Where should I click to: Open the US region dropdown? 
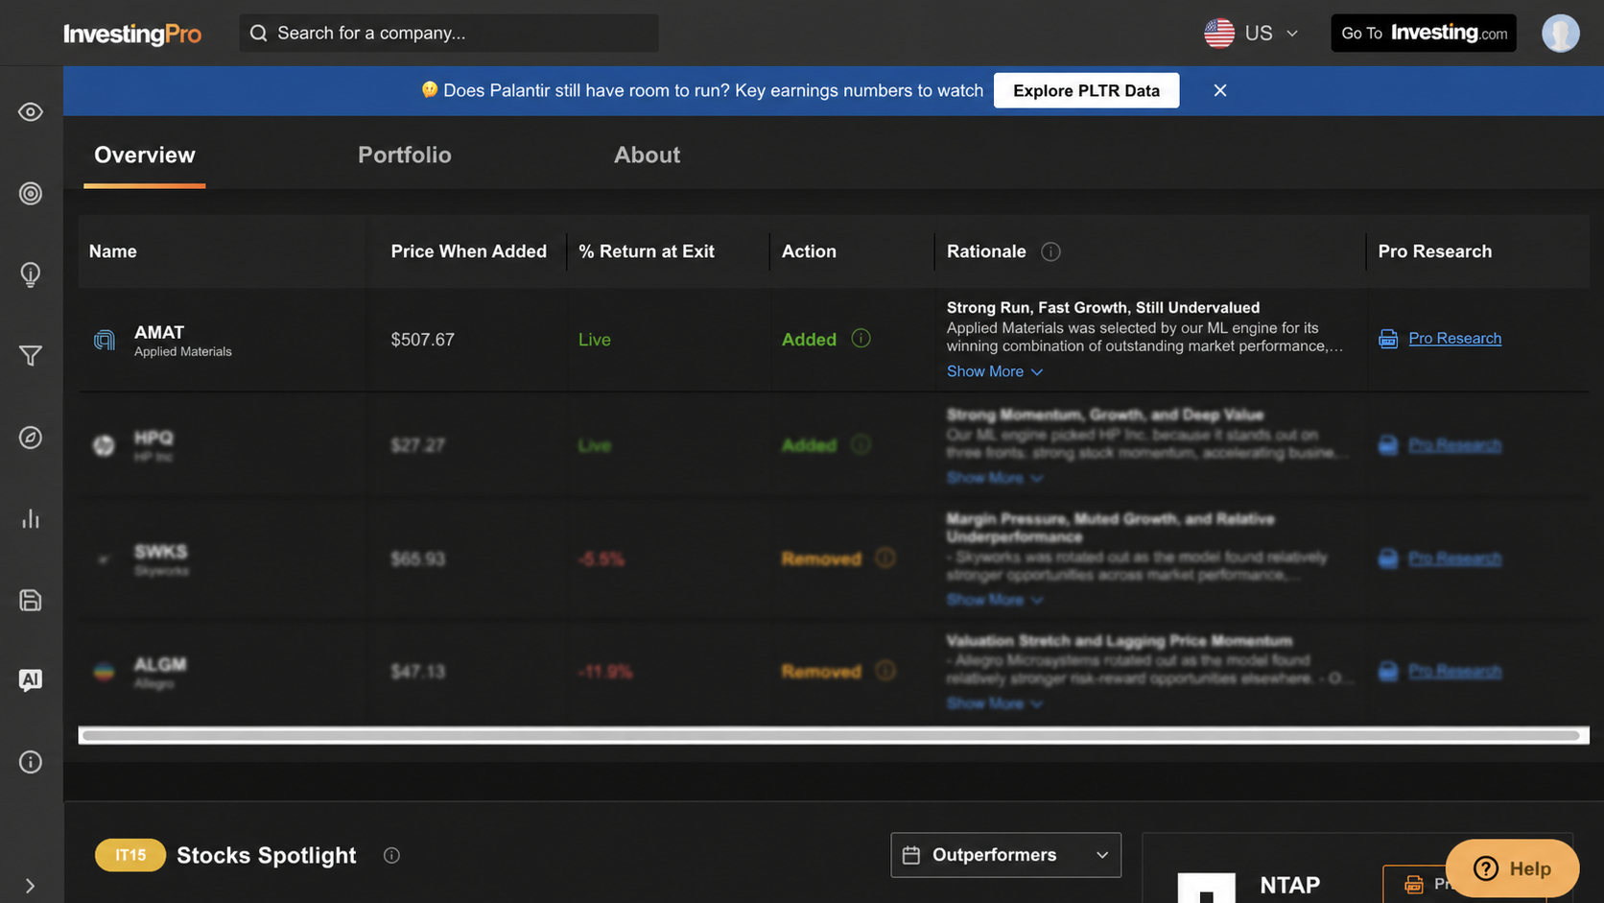point(1252,34)
